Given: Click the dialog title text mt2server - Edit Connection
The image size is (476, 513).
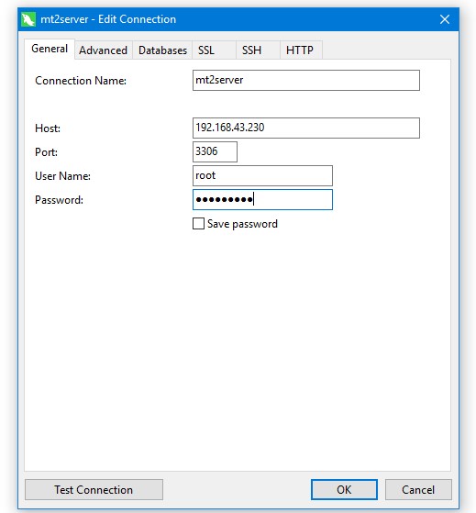Looking at the screenshot, I should click(108, 19).
